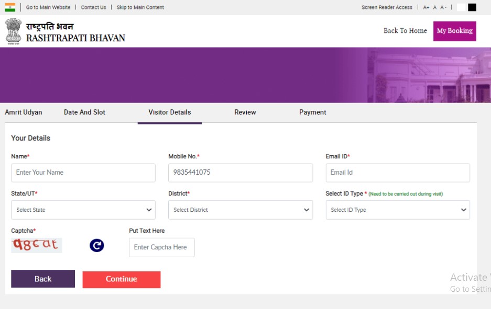
Task: Click the Mobile No. input field
Action: (241, 173)
